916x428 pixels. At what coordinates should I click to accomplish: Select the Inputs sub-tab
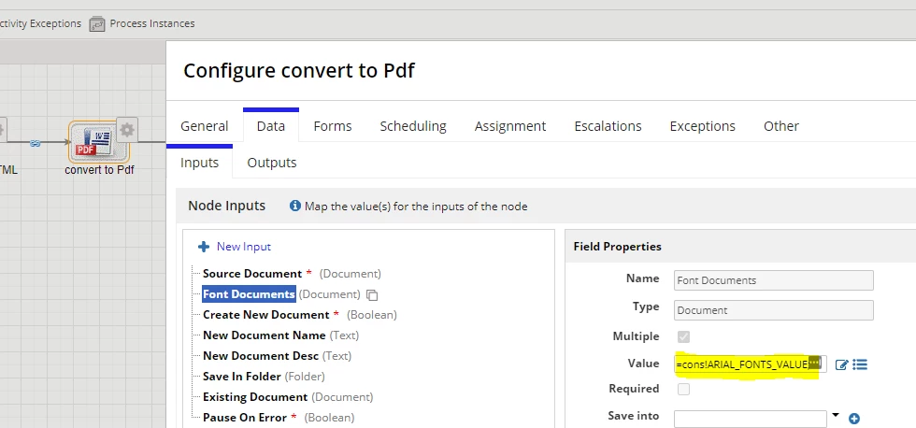click(x=199, y=163)
